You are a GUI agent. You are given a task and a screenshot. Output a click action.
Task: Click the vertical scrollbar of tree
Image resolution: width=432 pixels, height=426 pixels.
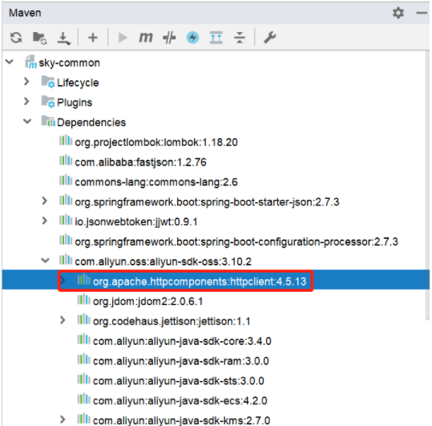[x=428, y=185]
